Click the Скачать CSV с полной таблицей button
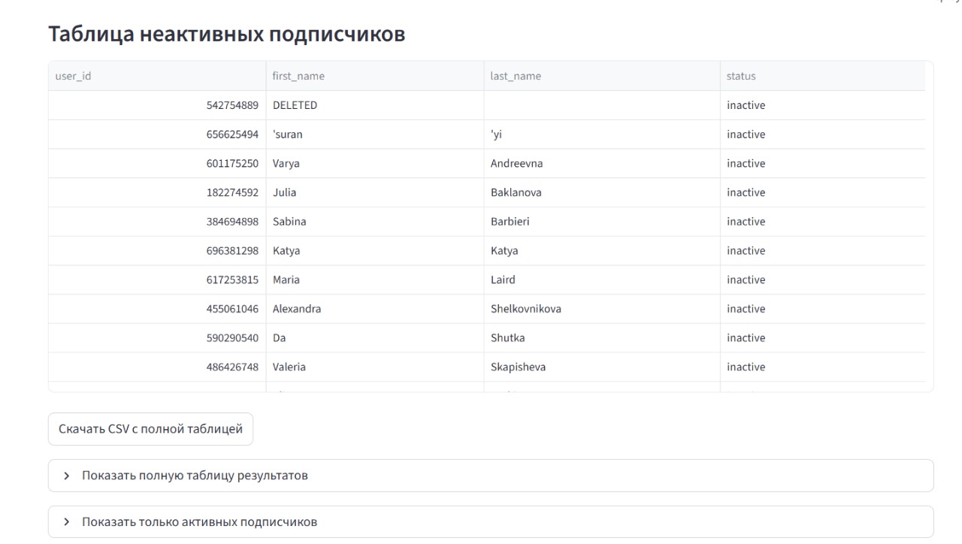The width and height of the screenshot is (962, 544). [x=150, y=429]
